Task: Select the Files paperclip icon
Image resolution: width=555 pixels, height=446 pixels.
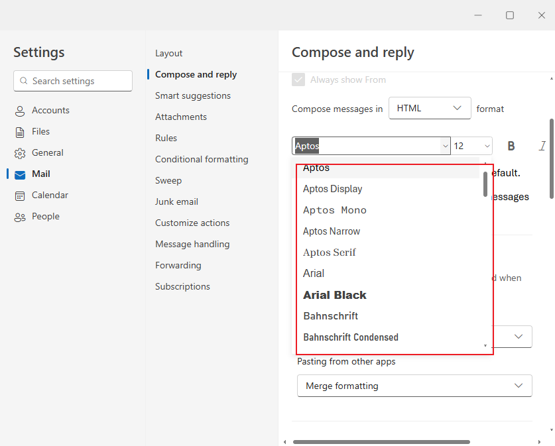Action: pos(20,132)
